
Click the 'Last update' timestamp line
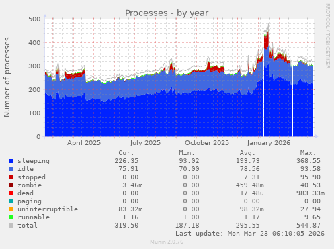pyautogui.click(x=250, y=234)
